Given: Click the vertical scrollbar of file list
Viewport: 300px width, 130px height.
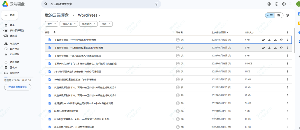Looking at the screenshot, I should tap(294, 40).
